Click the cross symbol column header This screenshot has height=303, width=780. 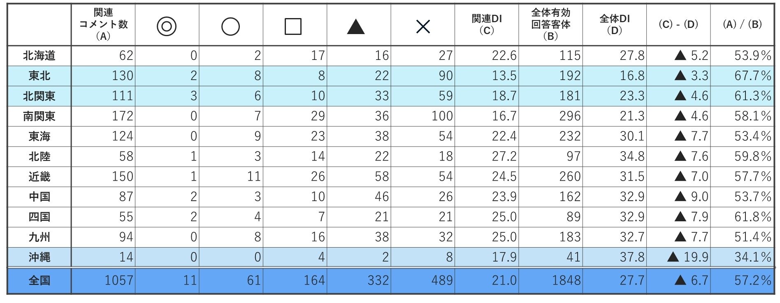(423, 27)
